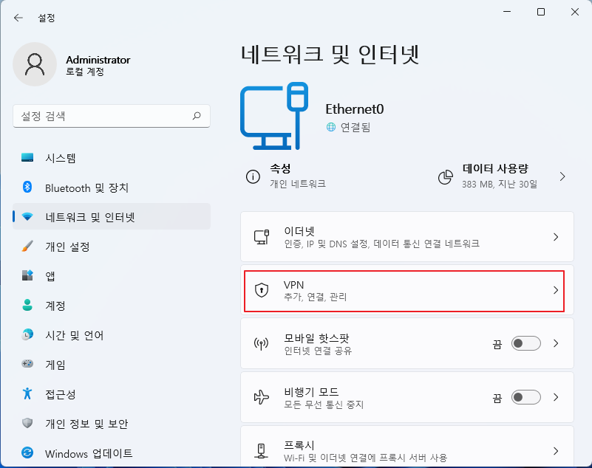Click the back arrow icon
Viewport: 592px width, 468px height.
(18, 18)
